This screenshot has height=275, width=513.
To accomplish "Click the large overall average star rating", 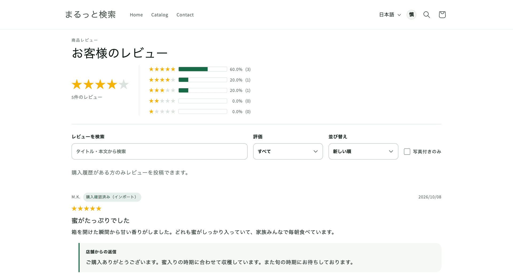I will [x=100, y=84].
